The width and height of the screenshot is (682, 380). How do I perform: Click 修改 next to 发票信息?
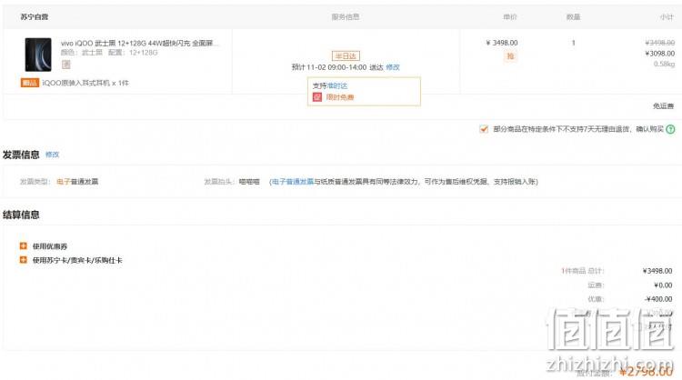tap(52, 155)
